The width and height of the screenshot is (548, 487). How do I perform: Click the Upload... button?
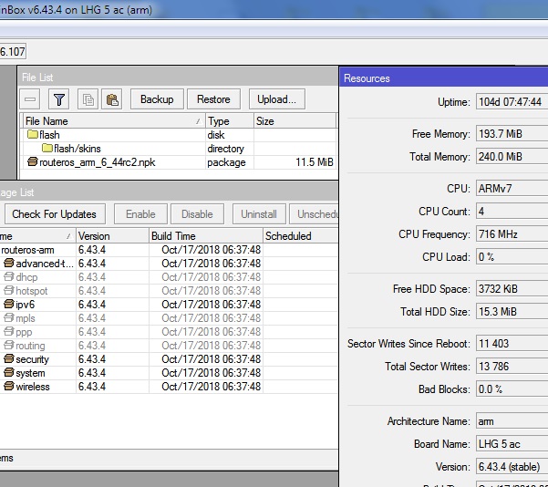277,99
